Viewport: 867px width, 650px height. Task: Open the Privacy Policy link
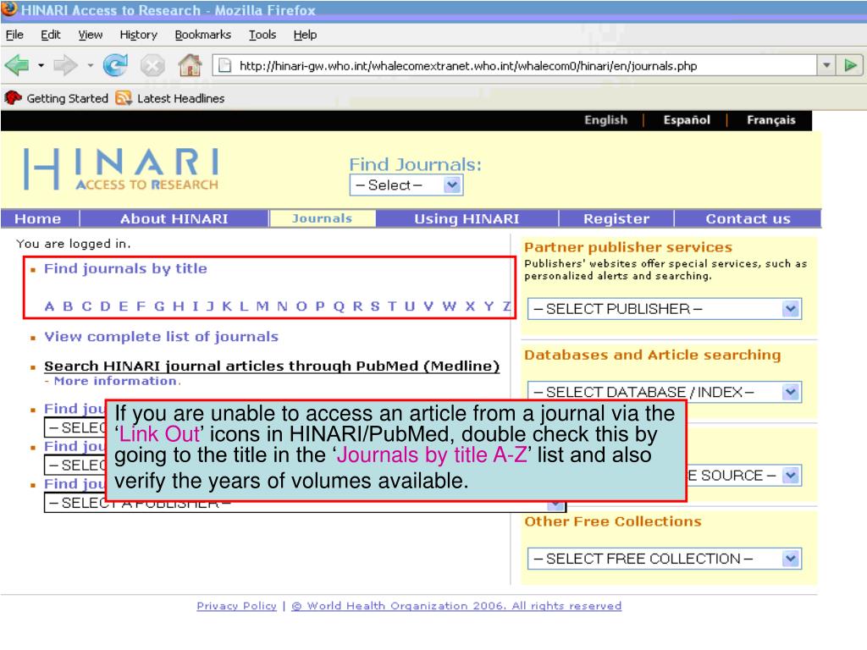click(237, 606)
